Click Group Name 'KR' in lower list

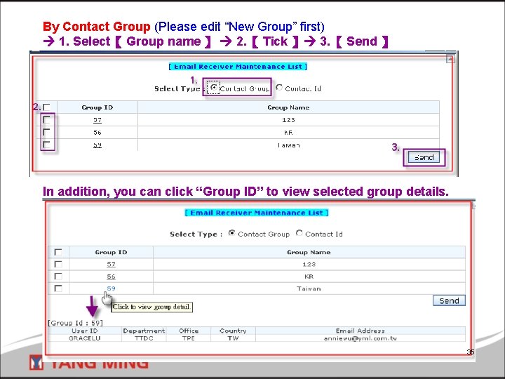[309, 277]
